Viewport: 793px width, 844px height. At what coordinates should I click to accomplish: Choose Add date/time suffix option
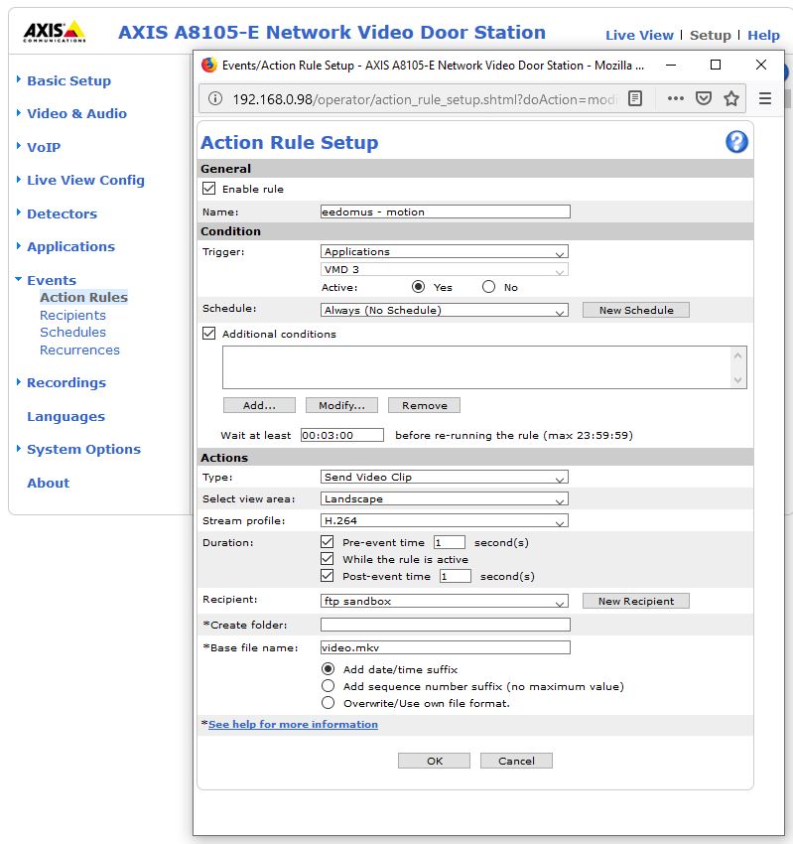pyautogui.click(x=328, y=669)
